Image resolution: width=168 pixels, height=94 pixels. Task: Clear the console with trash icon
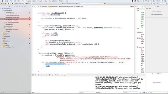[x=140, y=92]
